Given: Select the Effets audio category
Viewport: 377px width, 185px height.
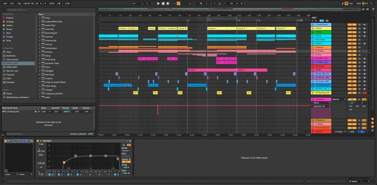Looking at the screenshot, I should click(x=13, y=63).
